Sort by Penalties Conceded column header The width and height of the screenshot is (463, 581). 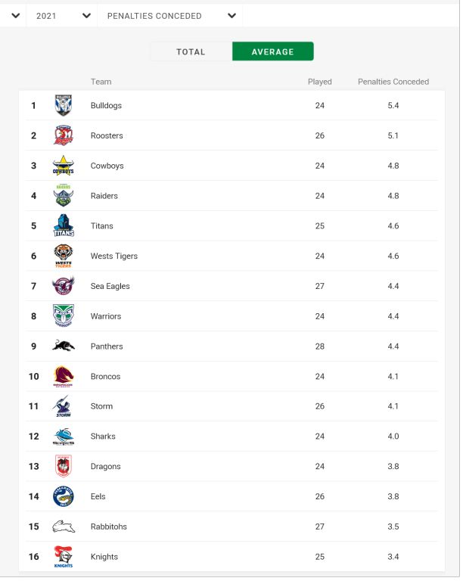[393, 82]
